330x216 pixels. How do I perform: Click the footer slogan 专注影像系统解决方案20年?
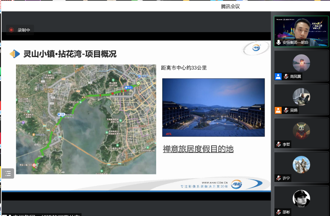coord(204,187)
